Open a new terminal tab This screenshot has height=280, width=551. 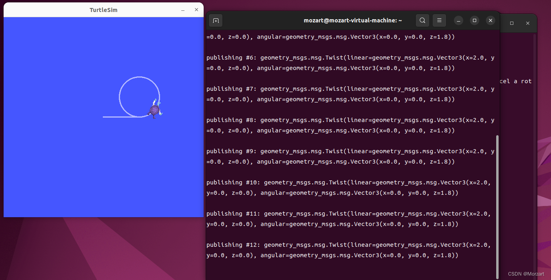coord(216,20)
